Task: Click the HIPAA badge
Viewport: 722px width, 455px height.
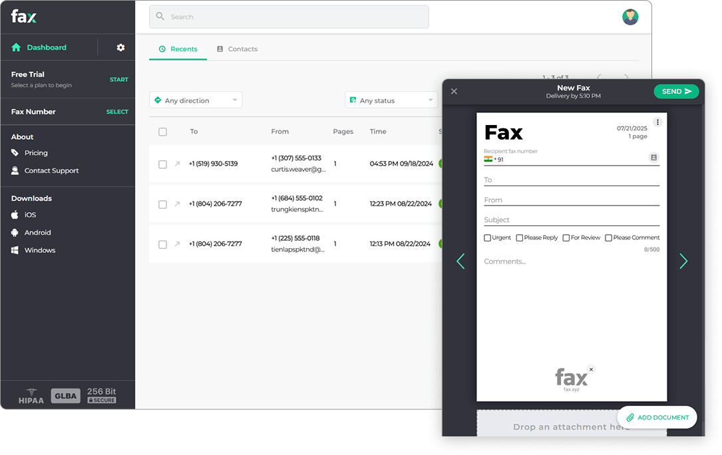Action: tap(31, 396)
